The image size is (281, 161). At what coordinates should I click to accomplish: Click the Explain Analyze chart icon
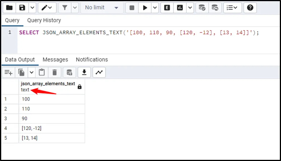click(x=180, y=8)
